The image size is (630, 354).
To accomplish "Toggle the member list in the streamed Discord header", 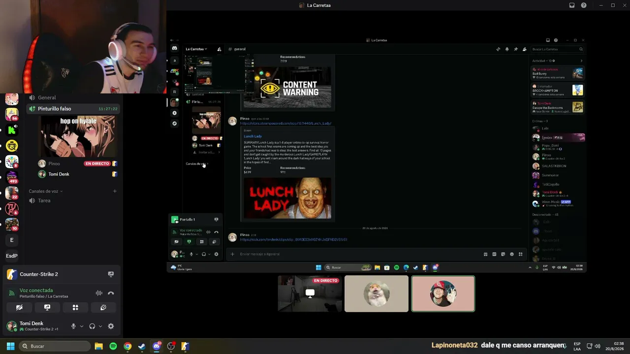I will [x=525, y=49].
